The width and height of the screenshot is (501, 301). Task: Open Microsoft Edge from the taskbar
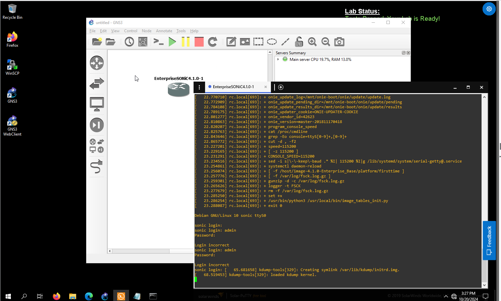89,296
